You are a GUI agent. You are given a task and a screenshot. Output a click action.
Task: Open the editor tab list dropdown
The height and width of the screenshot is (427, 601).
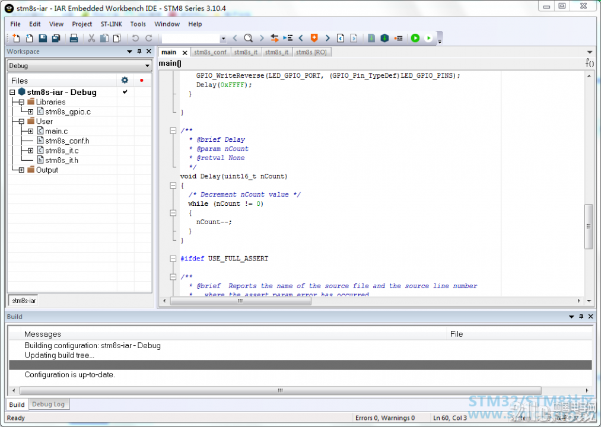pyautogui.click(x=590, y=52)
